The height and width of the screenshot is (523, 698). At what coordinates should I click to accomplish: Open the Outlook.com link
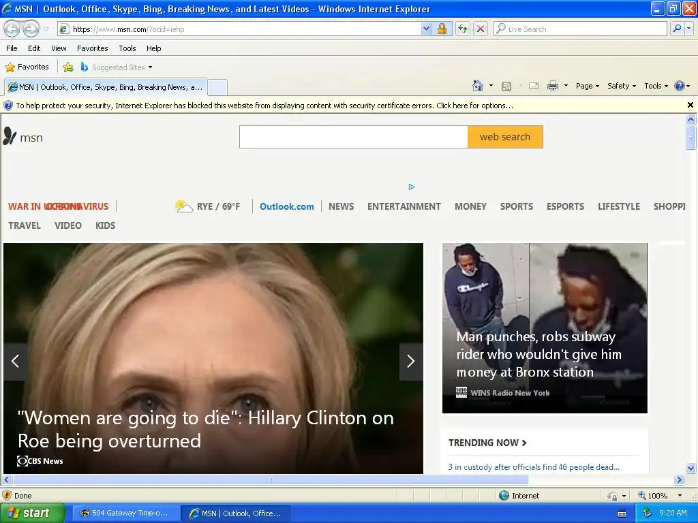(x=287, y=206)
